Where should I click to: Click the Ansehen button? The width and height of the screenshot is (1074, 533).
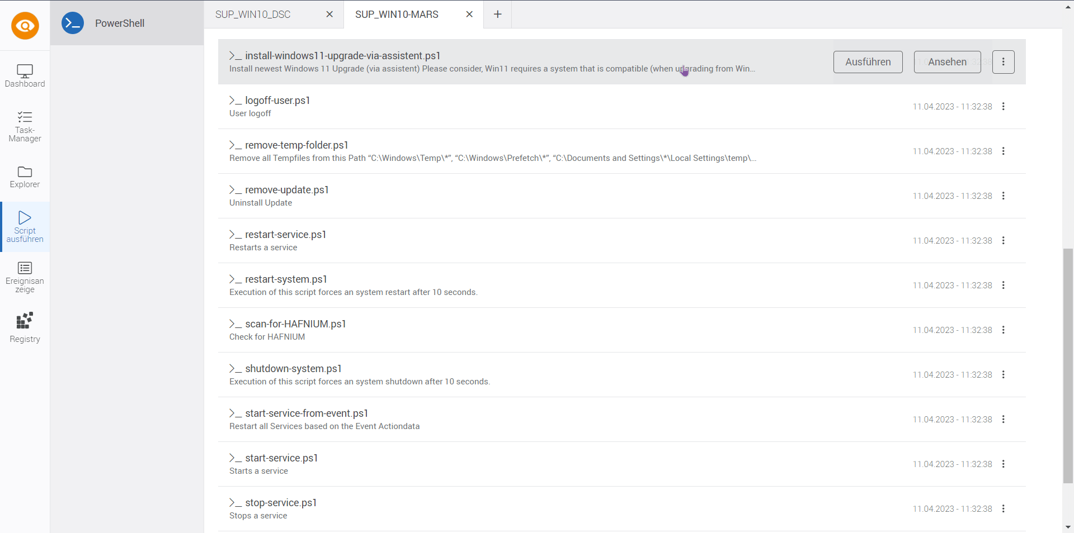pyautogui.click(x=947, y=62)
